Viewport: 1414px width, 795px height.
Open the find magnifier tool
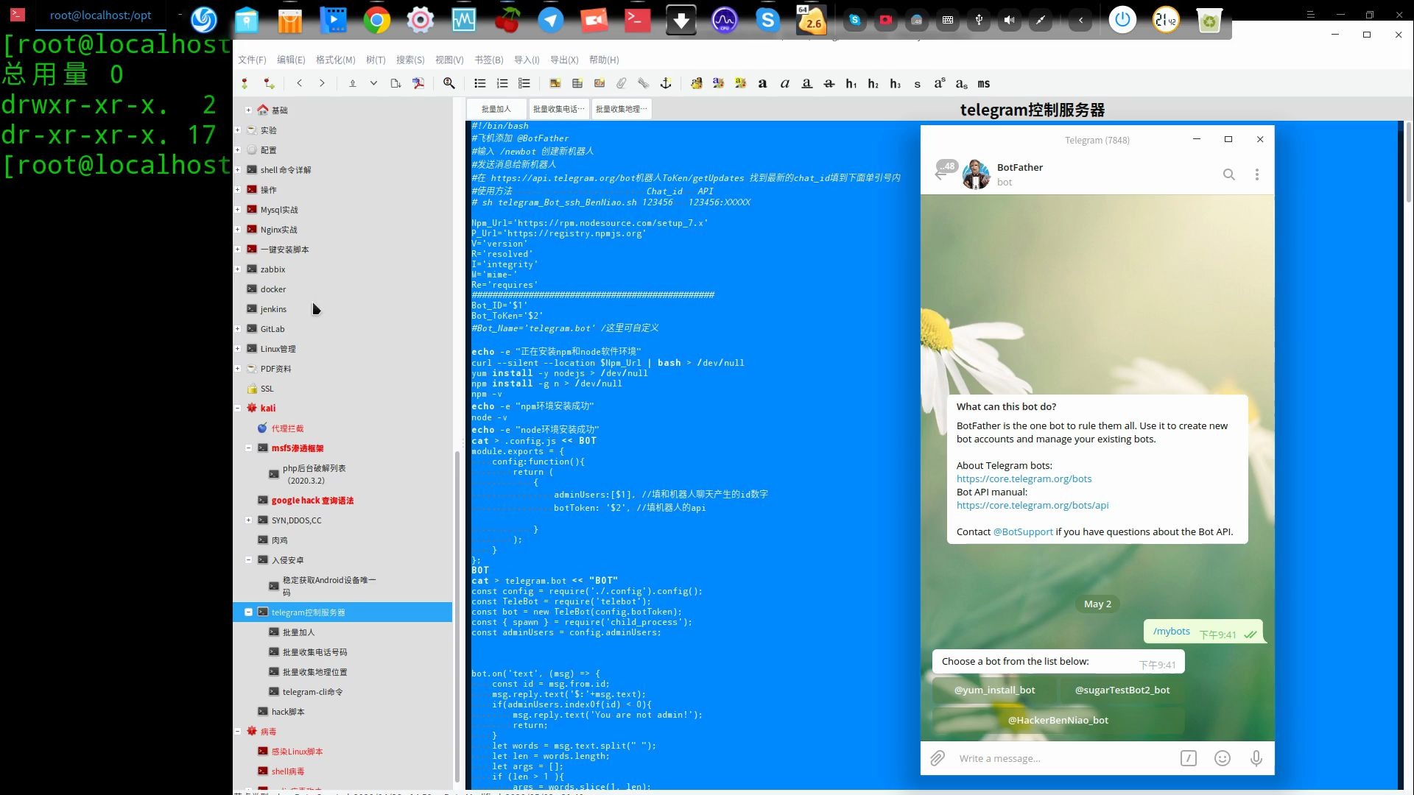point(449,83)
